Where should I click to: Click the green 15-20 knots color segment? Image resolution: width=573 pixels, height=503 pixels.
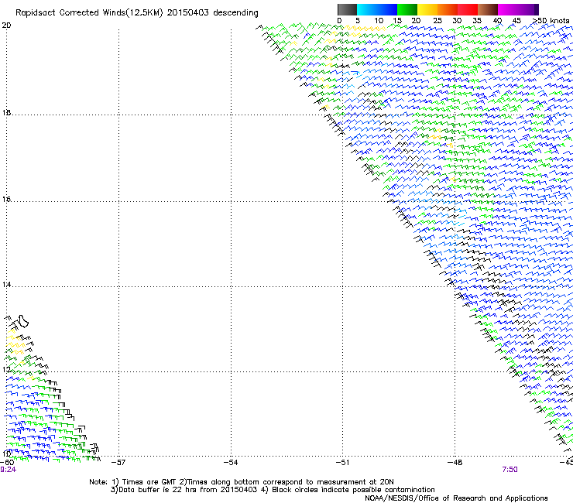[x=407, y=9]
